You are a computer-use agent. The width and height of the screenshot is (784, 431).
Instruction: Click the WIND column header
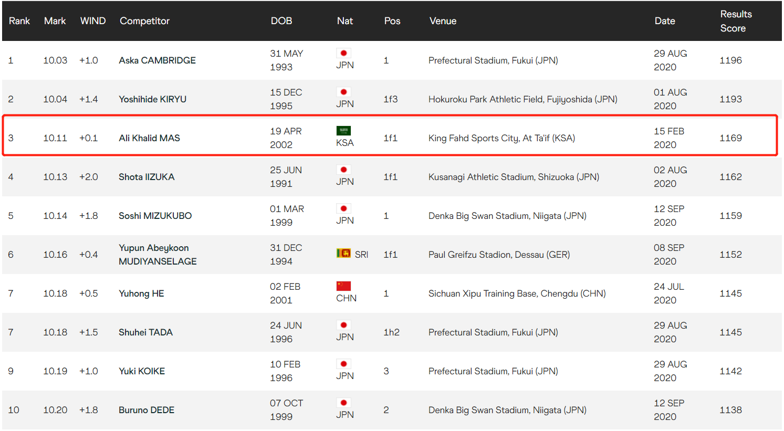(x=93, y=21)
